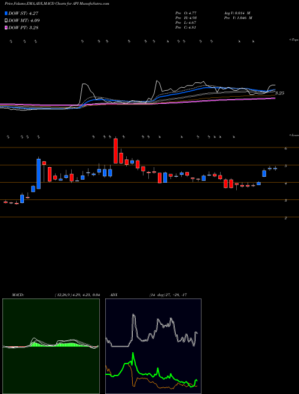Select the 'DOW ST: 4.27' legend label

coord(23,13)
